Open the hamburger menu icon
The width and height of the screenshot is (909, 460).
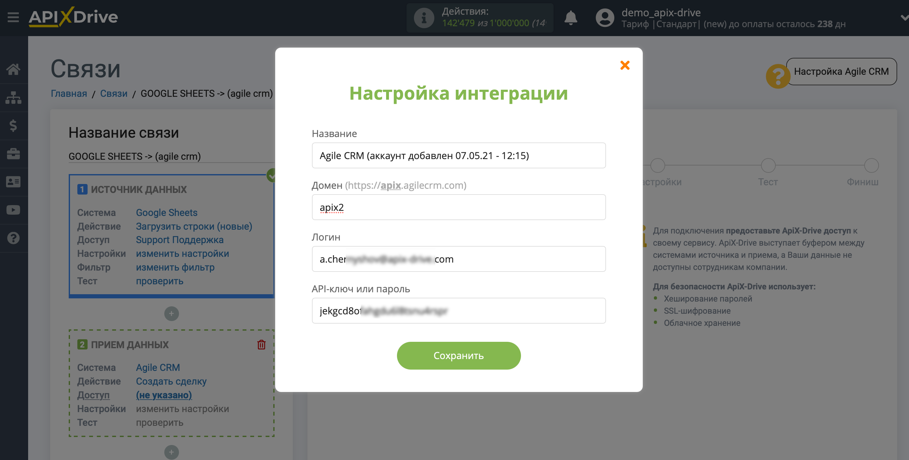(13, 17)
